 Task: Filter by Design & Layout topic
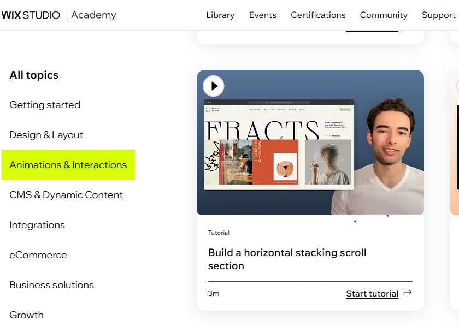pyautogui.click(x=46, y=135)
